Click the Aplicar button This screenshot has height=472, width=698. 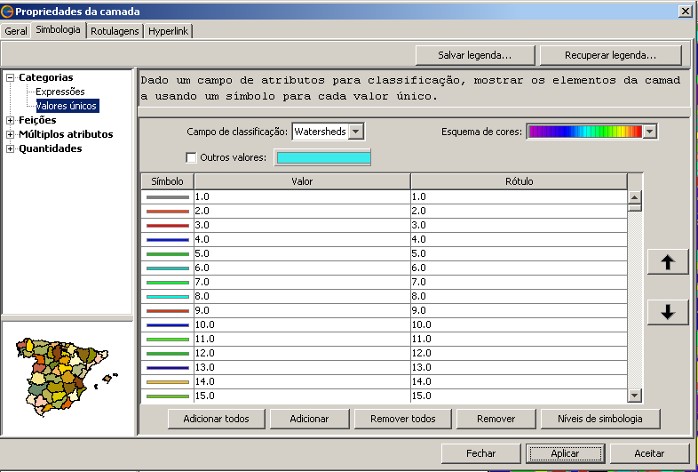click(565, 453)
